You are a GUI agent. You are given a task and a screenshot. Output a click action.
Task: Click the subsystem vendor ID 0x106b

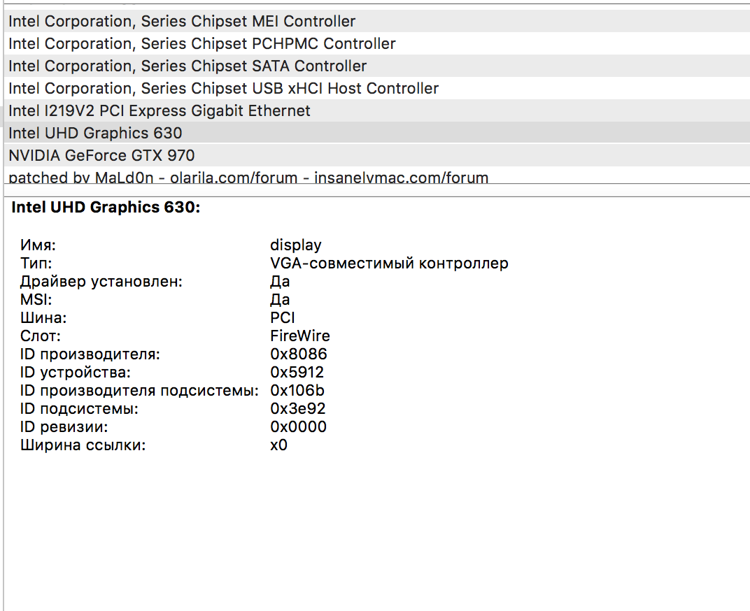(x=297, y=391)
